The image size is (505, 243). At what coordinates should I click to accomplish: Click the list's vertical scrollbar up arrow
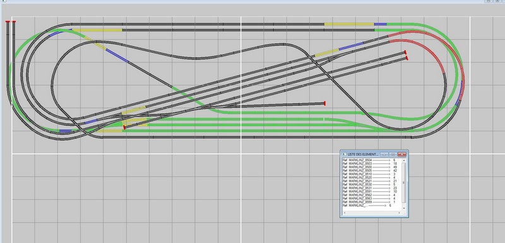tap(403, 160)
